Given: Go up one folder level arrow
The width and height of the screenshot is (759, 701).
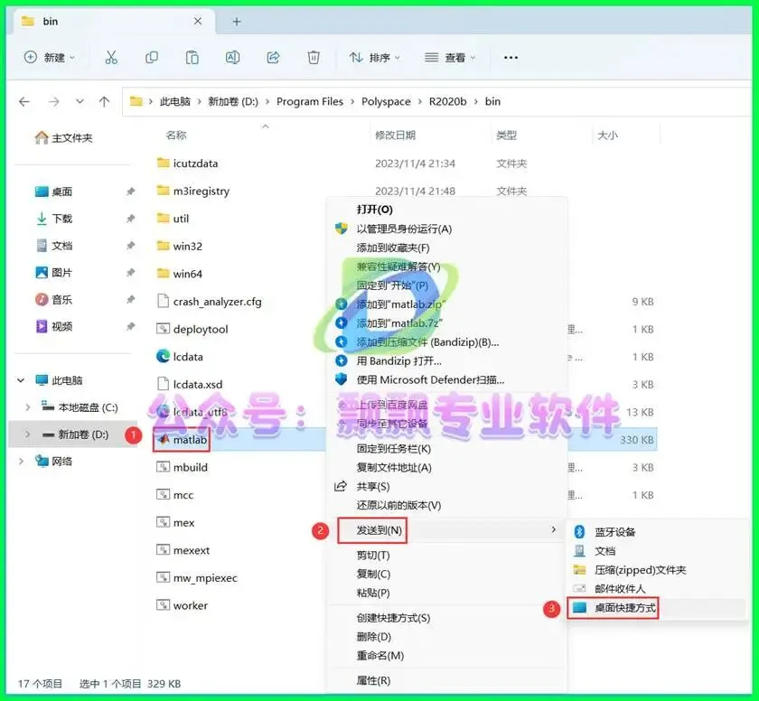Looking at the screenshot, I should [x=104, y=101].
